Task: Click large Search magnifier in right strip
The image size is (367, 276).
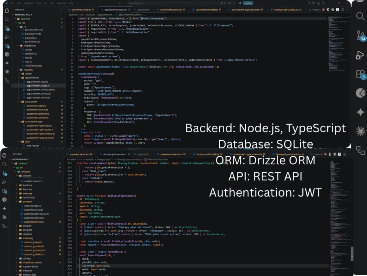Action: tap(360, 16)
